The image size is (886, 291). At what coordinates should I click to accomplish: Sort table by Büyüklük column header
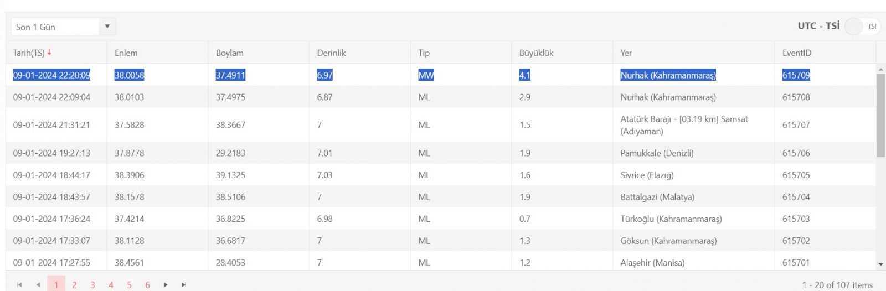(536, 53)
